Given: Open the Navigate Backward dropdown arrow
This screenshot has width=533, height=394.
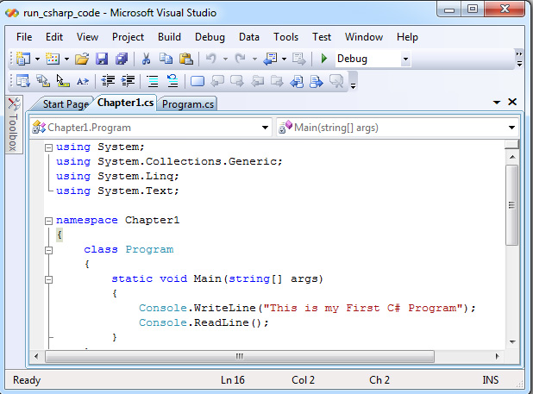Looking at the screenshot, I should coord(284,59).
